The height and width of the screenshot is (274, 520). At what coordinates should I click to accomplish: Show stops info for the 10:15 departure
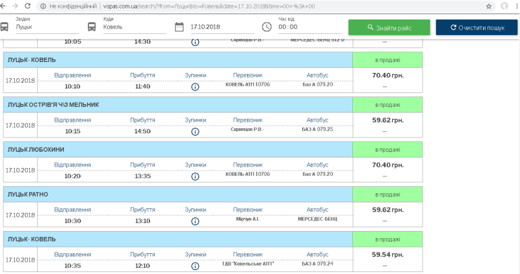pyautogui.click(x=195, y=131)
